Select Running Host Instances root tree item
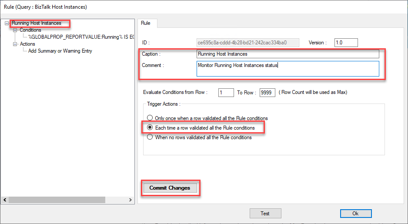Screen dimensions: 408x224 [36, 23]
